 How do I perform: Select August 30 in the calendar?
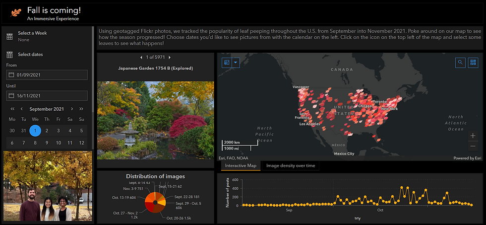coord(12,131)
